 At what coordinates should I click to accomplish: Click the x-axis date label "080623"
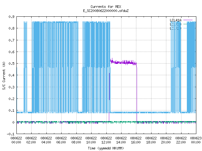[x=196, y=138]
